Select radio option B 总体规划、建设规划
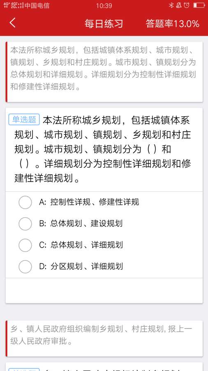This screenshot has width=208, height=371. pos(25,223)
